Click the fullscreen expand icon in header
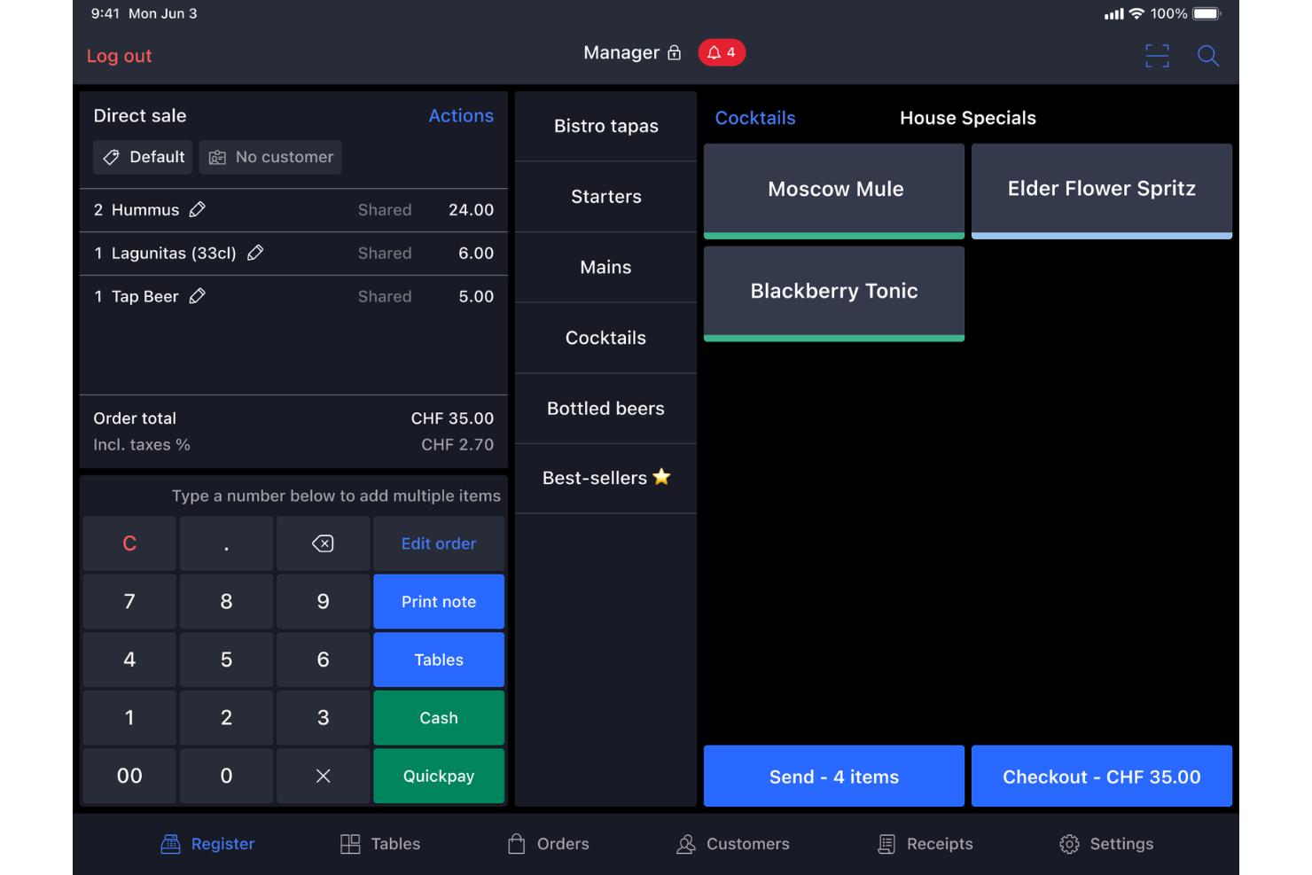The image size is (1312, 875). [1157, 55]
